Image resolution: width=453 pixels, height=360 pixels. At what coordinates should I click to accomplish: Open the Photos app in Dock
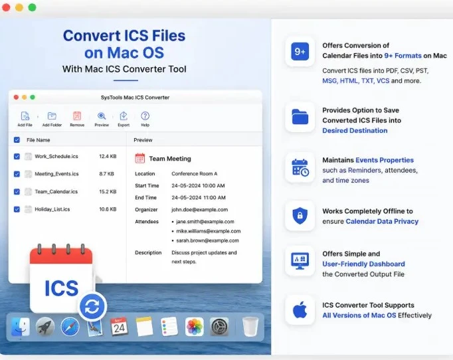pos(194,327)
